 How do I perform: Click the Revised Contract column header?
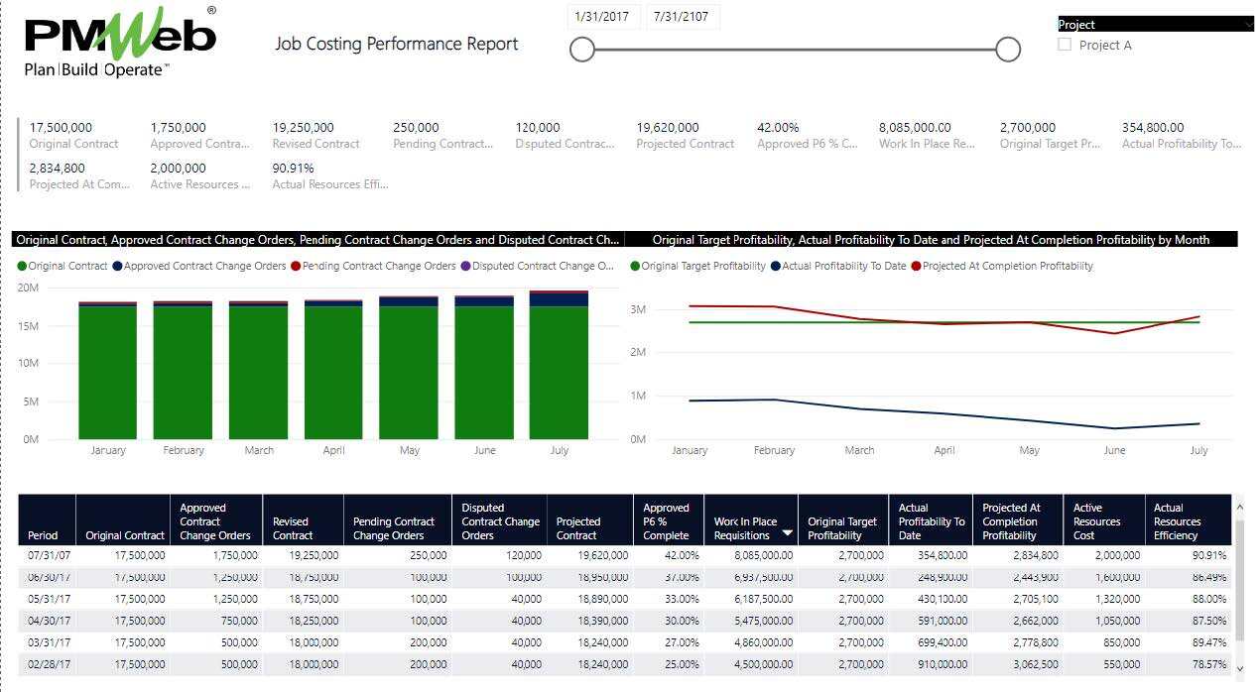tap(292, 527)
